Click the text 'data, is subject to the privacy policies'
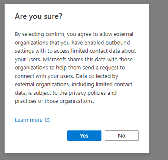 point(66,93)
